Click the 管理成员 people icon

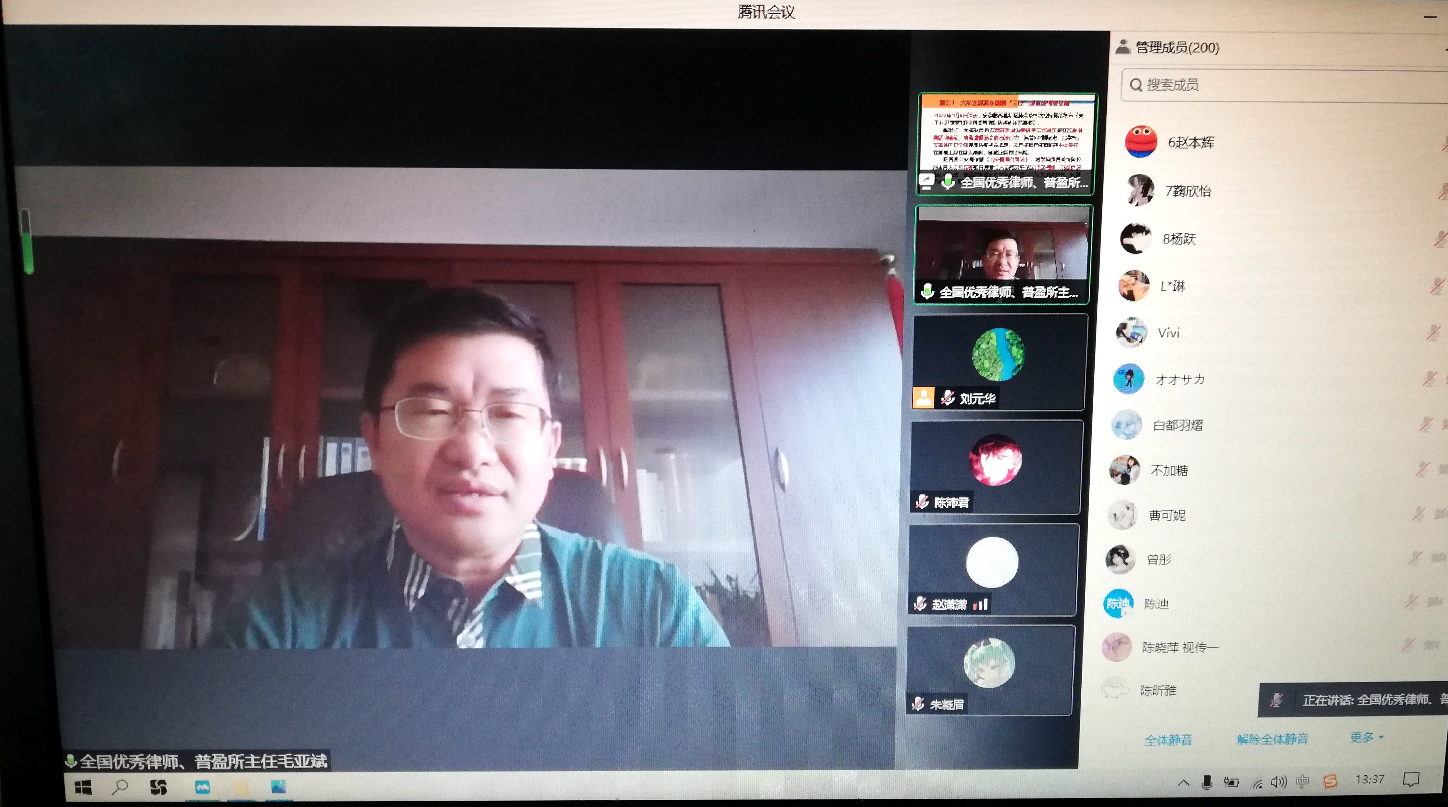coord(1123,47)
